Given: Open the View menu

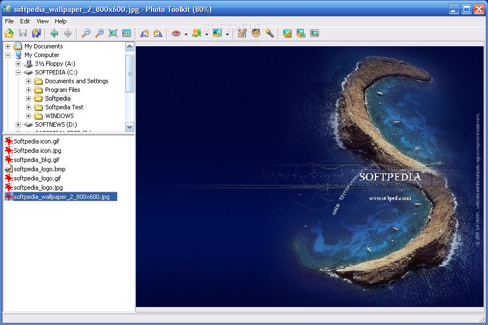Looking at the screenshot, I should 42,21.
